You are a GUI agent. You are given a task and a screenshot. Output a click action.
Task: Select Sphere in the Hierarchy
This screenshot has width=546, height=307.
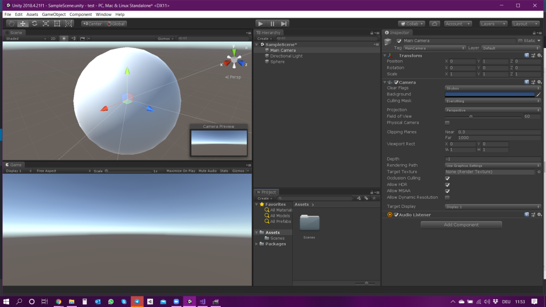point(277,62)
